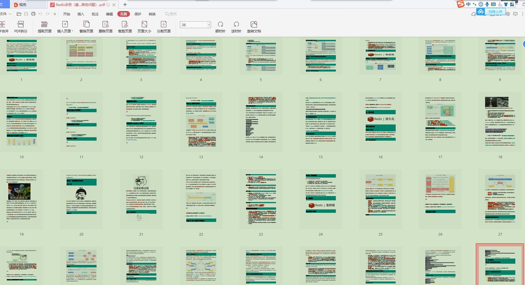This screenshot has width=525, height=285.
Task: Expand the 插入页面 dropdown arrow
Action: [73, 31]
